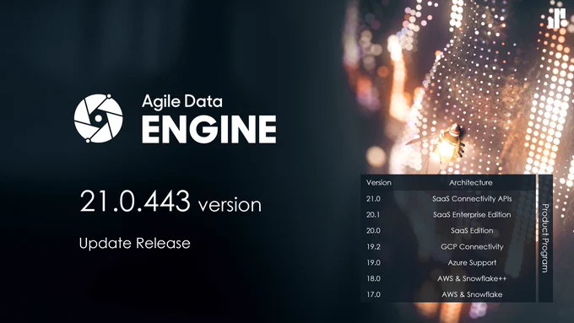Screen dimensions: 574x323
Task: Click the "Update Release" text
Action: click(135, 243)
